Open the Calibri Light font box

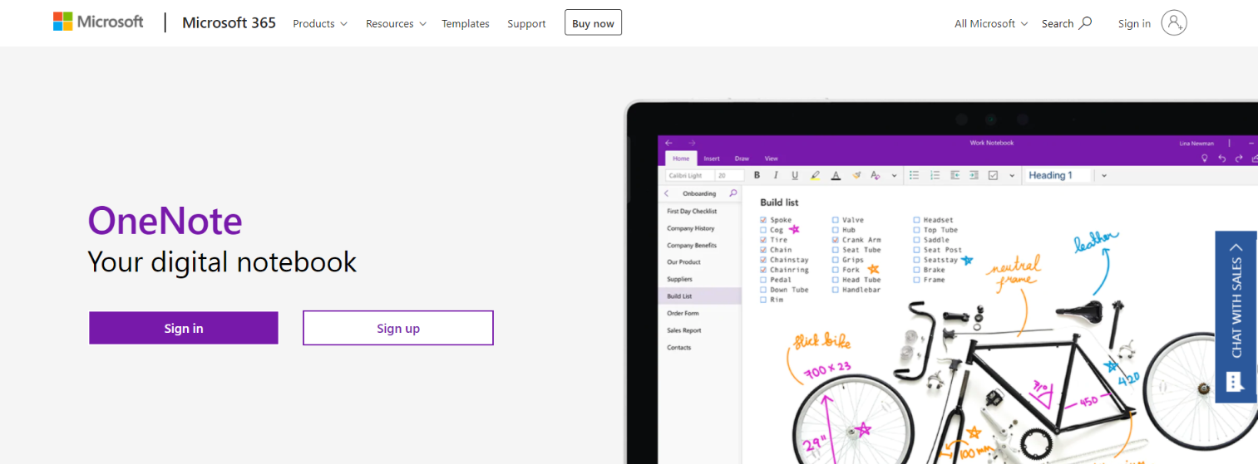click(688, 175)
